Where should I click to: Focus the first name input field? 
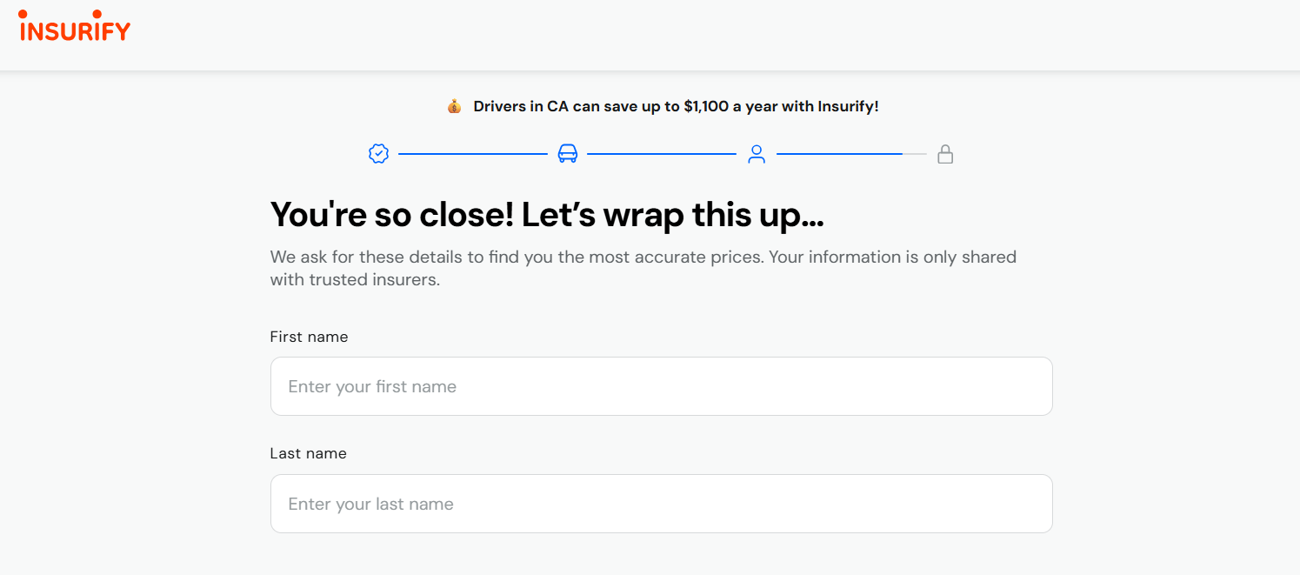(661, 386)
